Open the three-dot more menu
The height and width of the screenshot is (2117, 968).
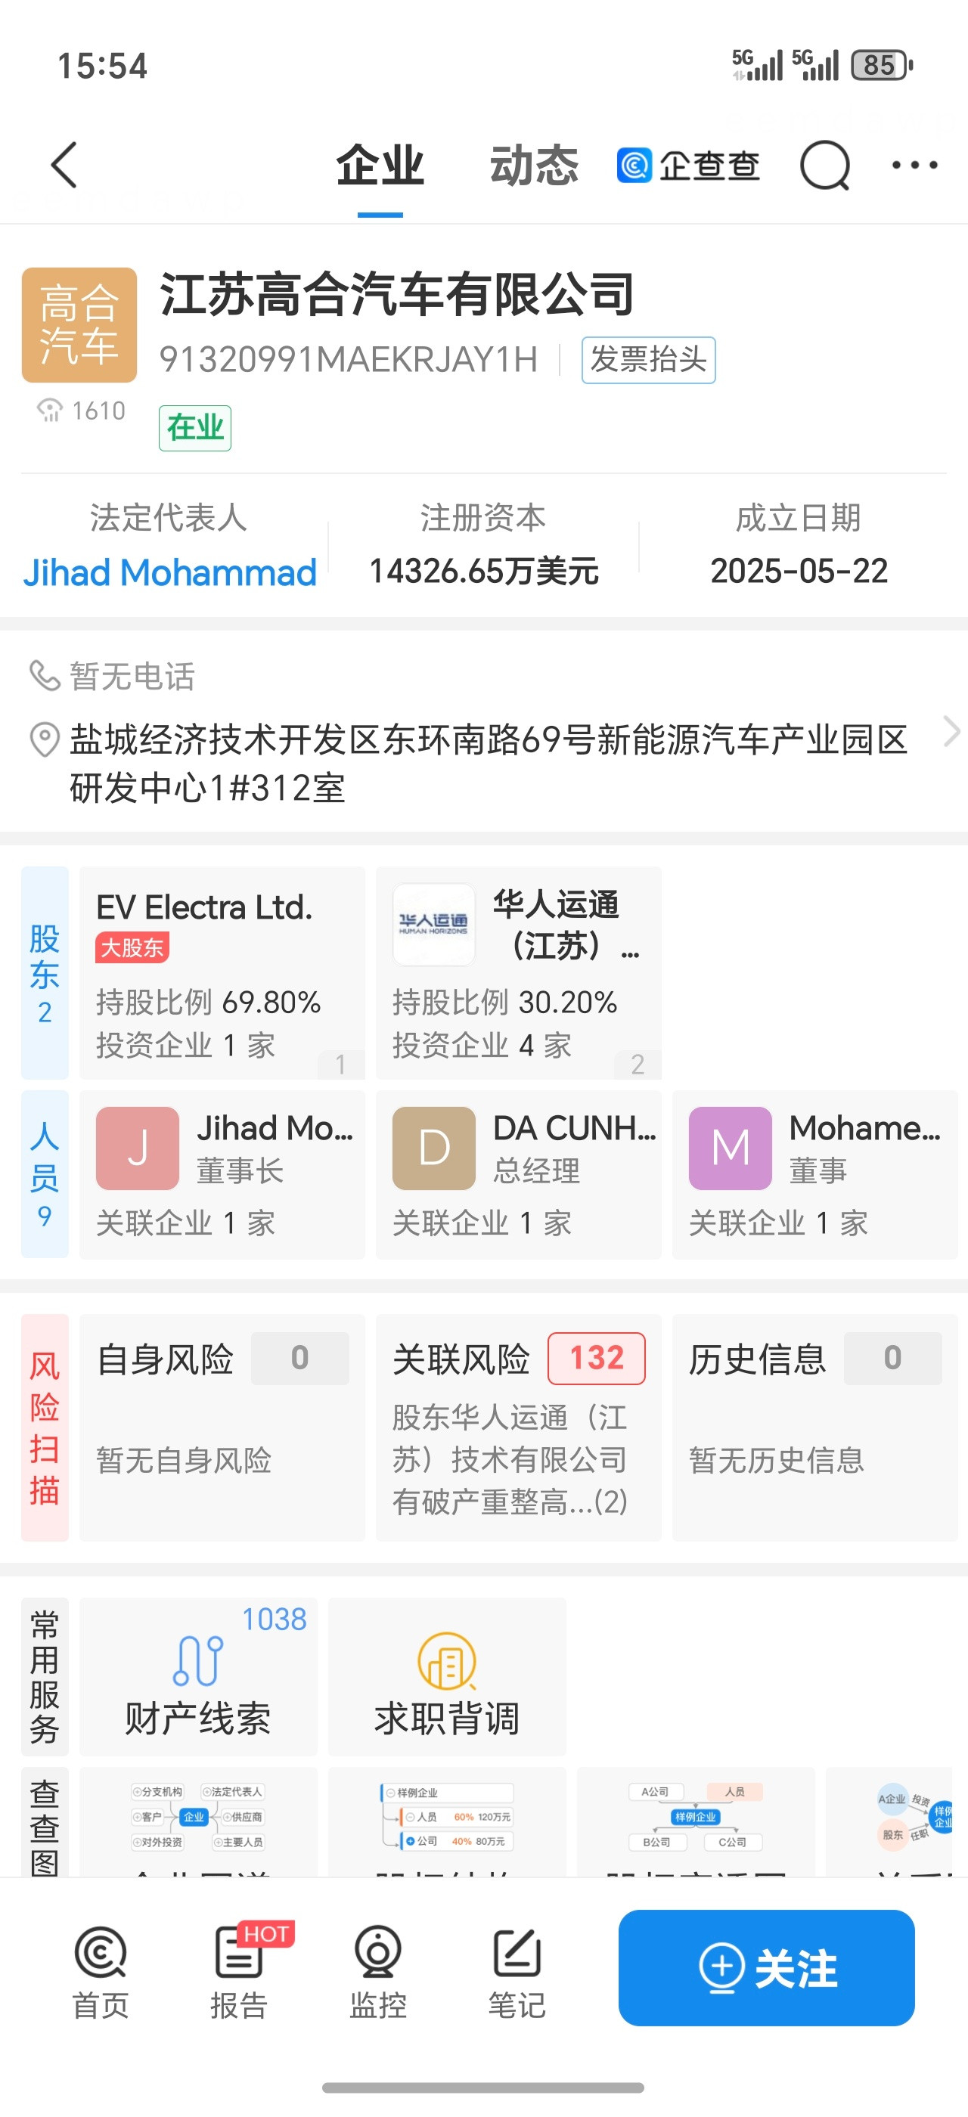(914, 165)
